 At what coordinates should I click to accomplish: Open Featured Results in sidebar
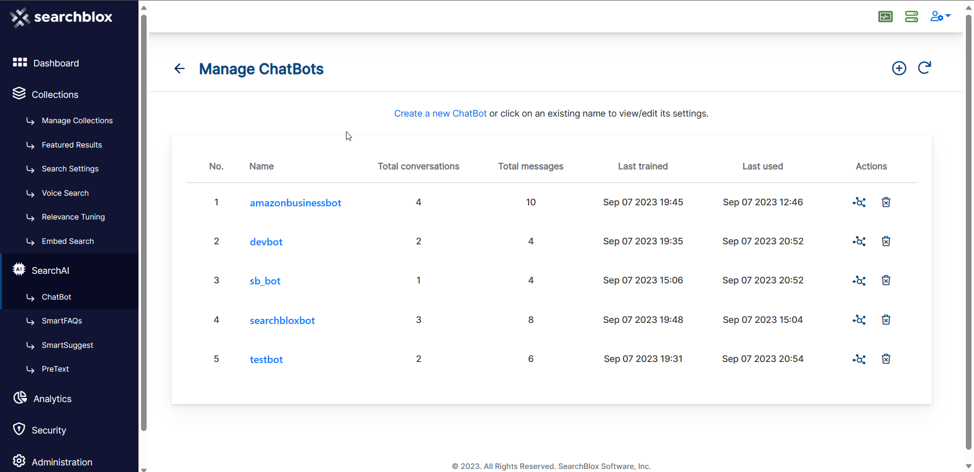[72, 145]
